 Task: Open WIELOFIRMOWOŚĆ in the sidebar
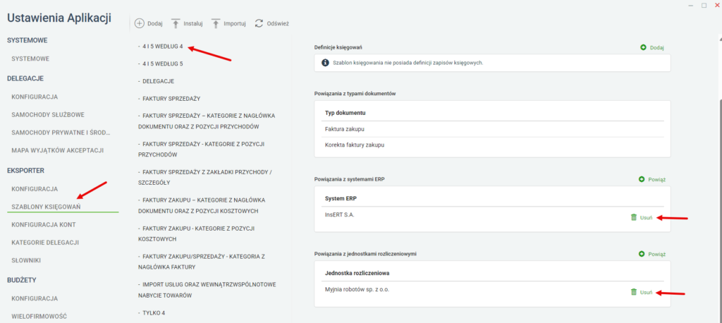tap(39, 317)
